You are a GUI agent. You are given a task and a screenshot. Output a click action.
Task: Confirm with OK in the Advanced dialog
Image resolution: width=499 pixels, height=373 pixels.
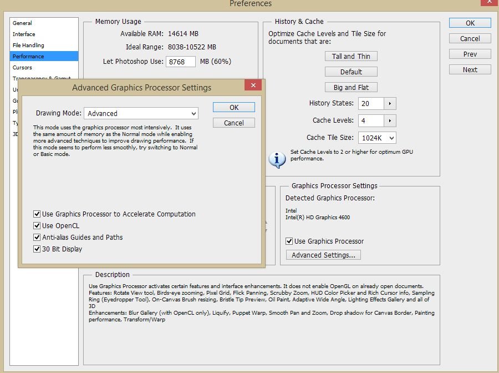(233, 107)
